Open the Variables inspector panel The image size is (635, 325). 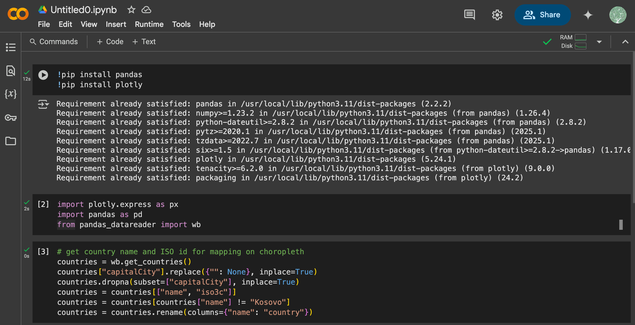pyautogui.click(x=11, y=94)
